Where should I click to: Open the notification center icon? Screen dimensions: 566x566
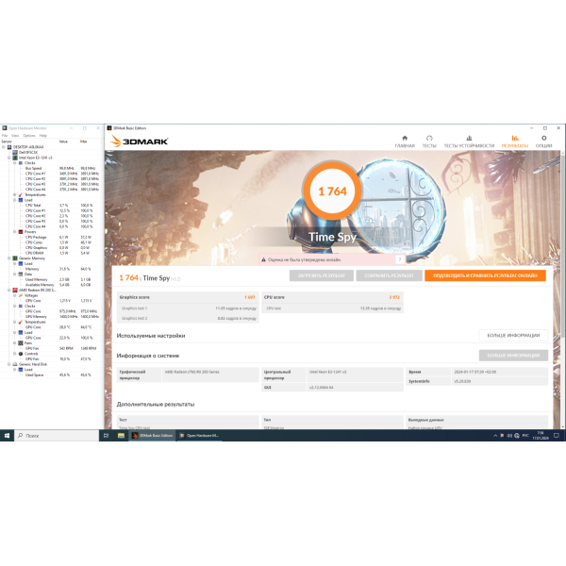557,436
